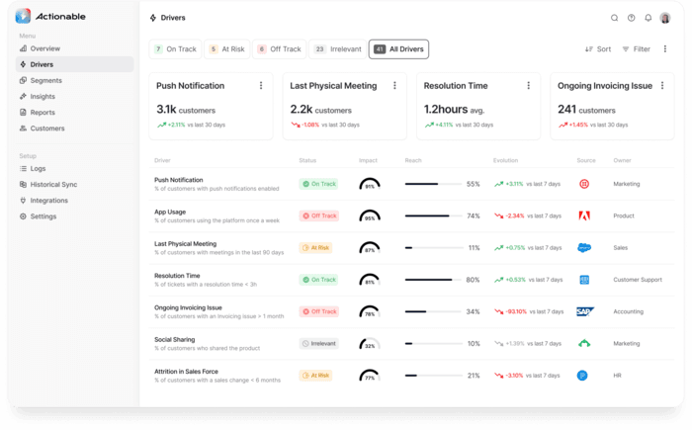Open Settings in sidebar
This screenshot has width=692, height=430.
coord(74,216)
